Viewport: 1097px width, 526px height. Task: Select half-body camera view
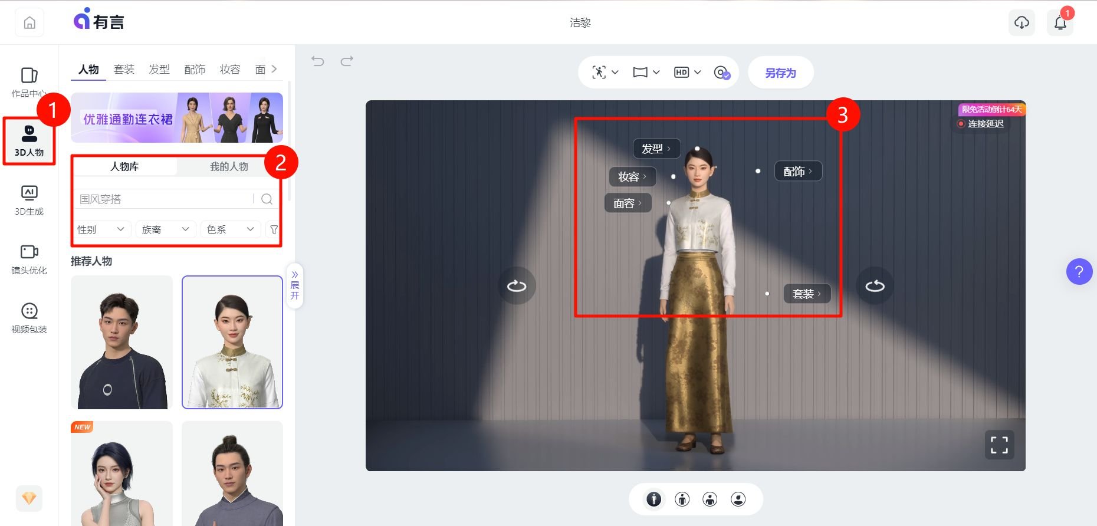coord(710,499)
